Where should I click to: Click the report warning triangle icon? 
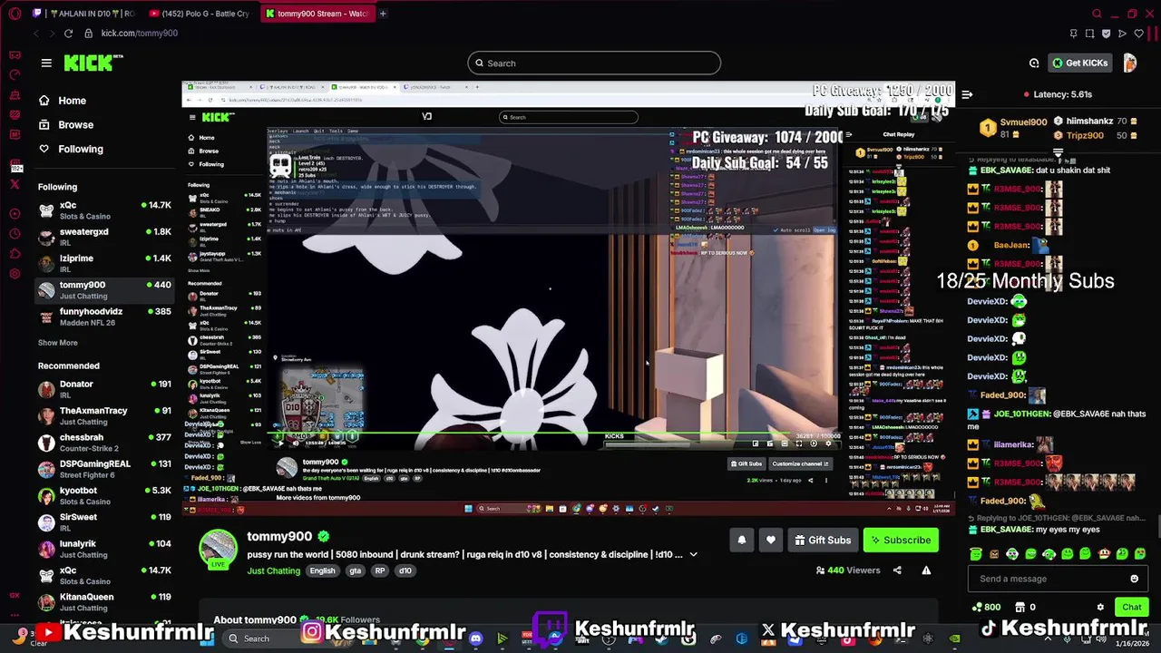tap(926, 570)
